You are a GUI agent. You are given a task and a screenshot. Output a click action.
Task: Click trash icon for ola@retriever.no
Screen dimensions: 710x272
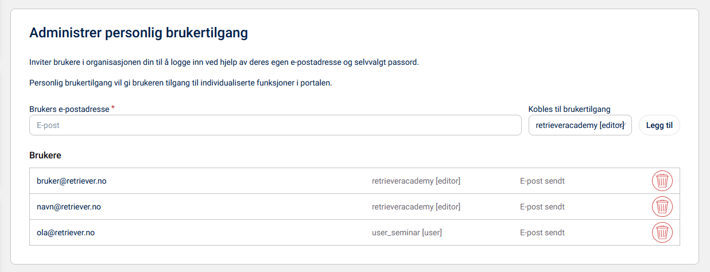pyautogui.click(x=662, y=232)
